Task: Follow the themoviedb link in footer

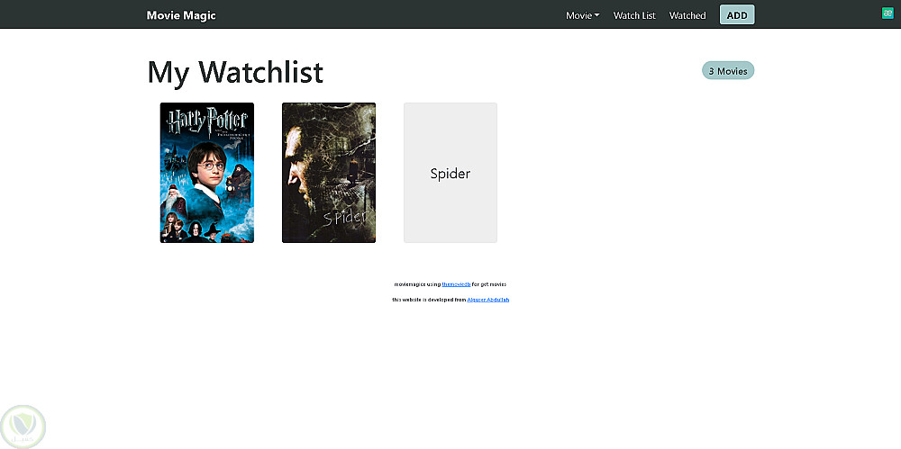Action: point(456,284)
